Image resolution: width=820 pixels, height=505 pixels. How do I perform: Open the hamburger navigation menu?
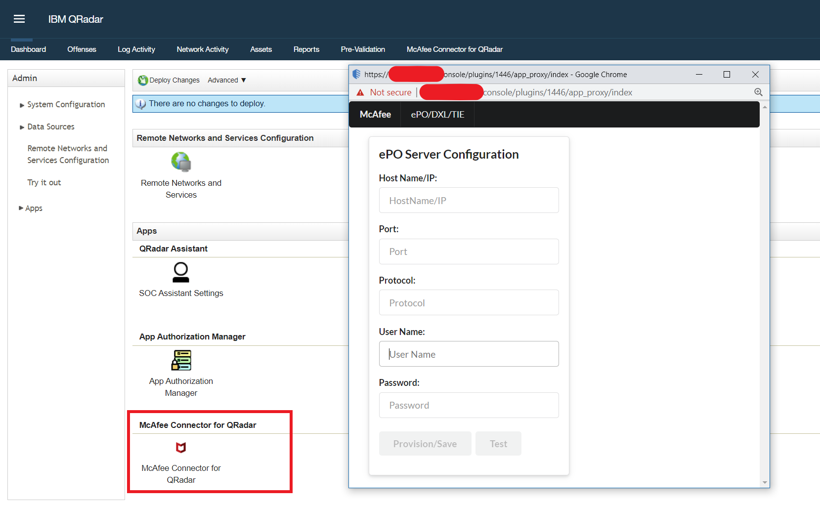click(x=19, y=19)
